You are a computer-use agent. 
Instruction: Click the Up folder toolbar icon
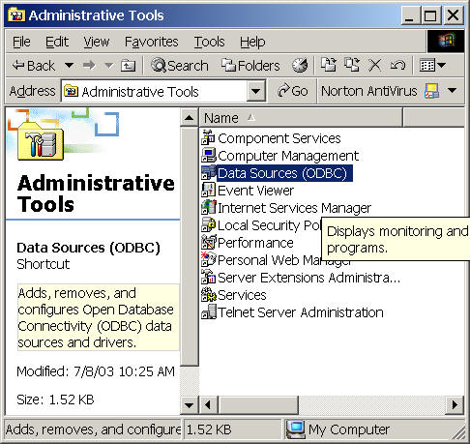coord(128,66)
